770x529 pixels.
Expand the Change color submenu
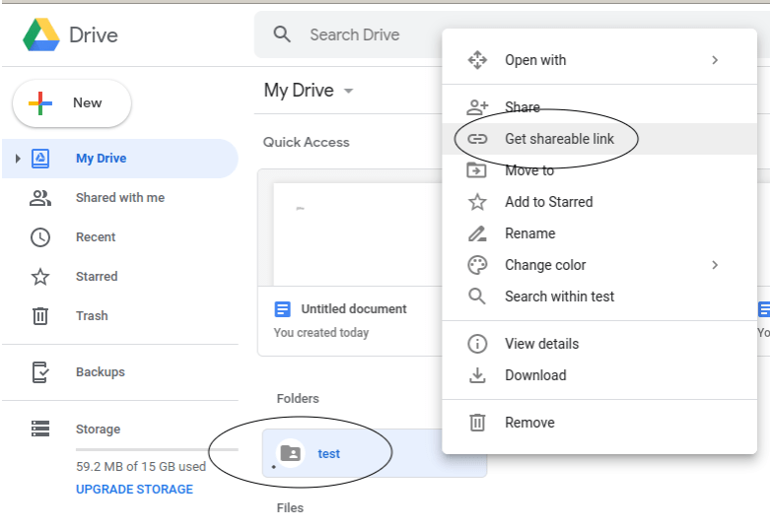point(715,265)
